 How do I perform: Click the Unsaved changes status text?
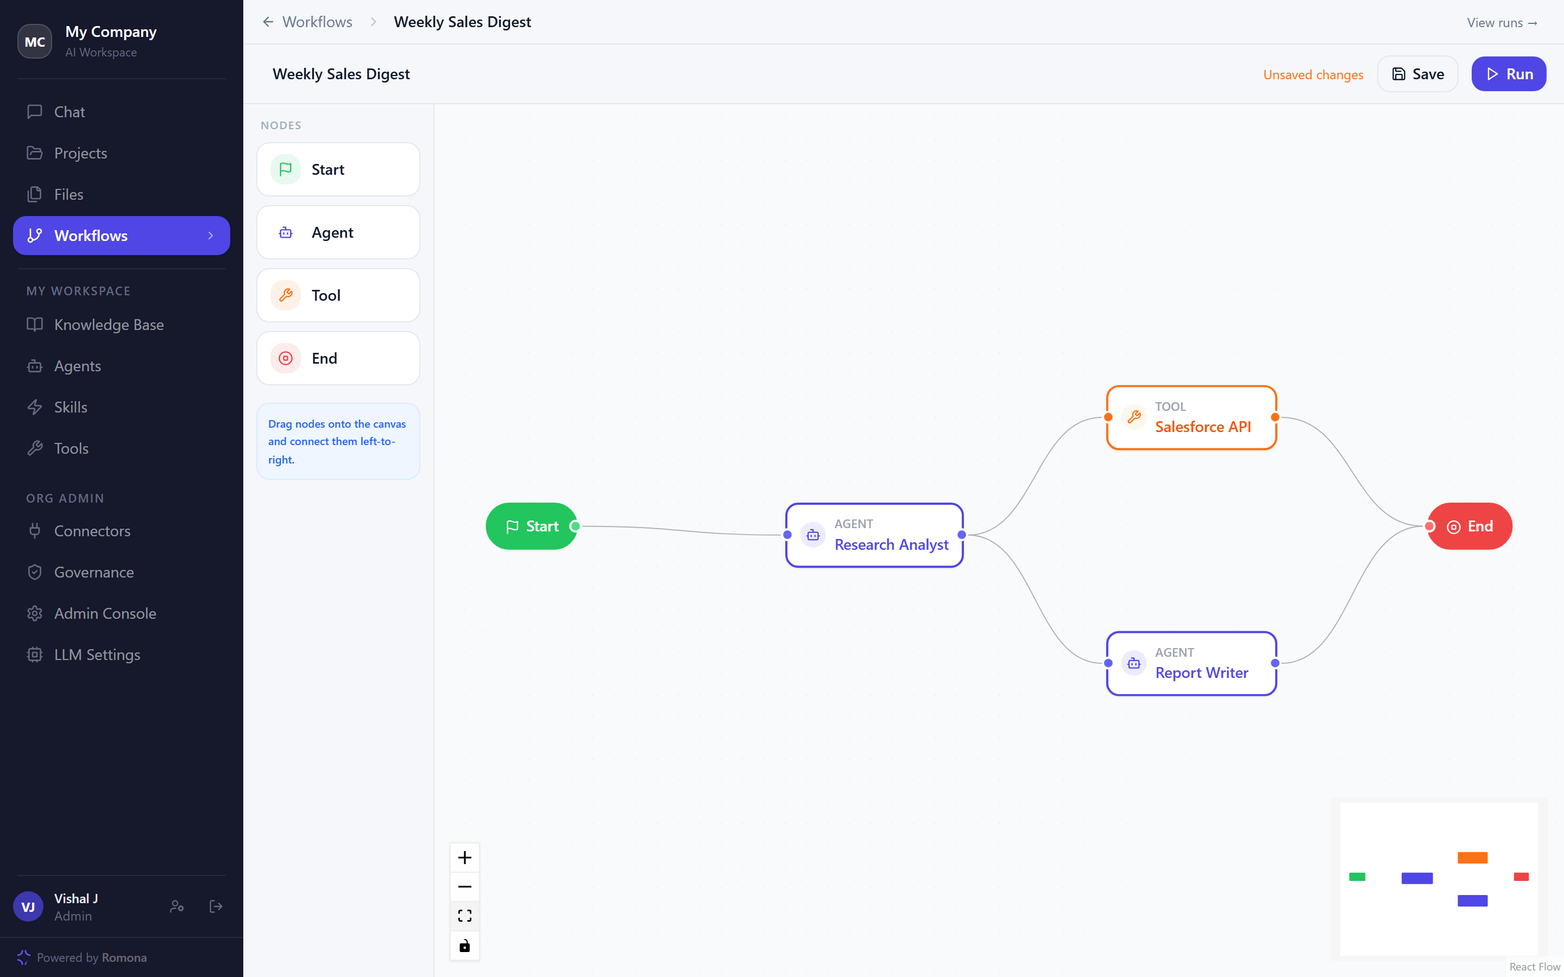(x=1313, y=75)
